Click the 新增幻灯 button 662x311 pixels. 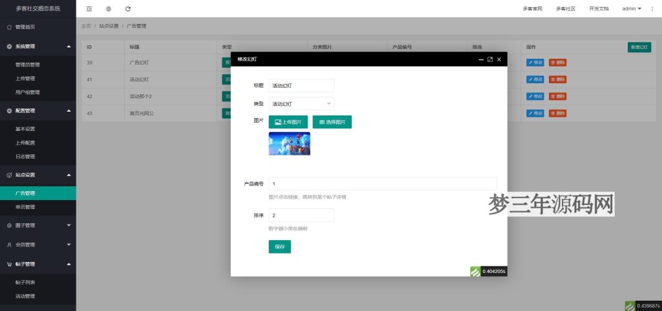639,47
